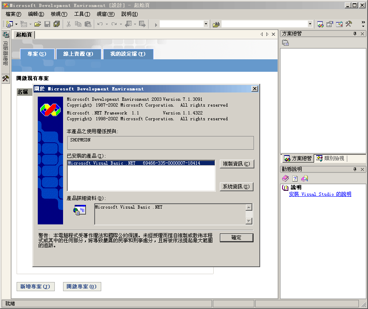Switch to the 專案(S) start page tab

tap(37, 54)
